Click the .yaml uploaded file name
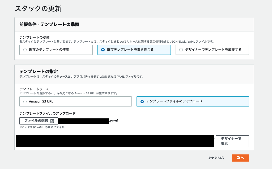The width and height of the screenshot is (272, 169). (114, 121)
